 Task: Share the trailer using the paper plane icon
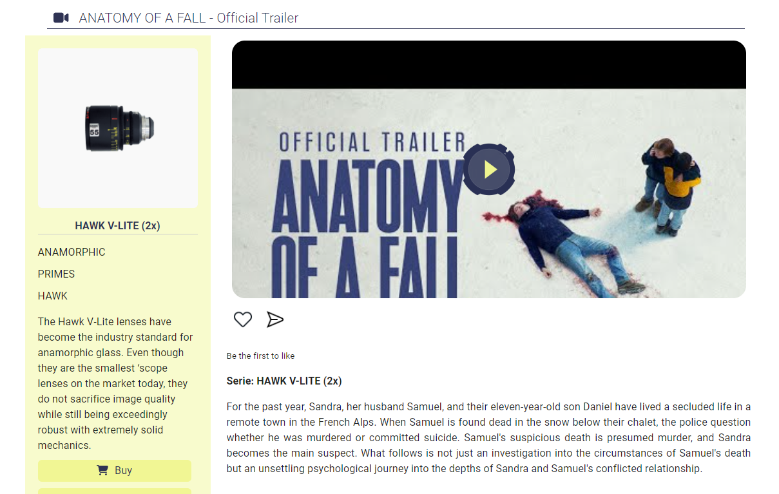tap(275, 319)
